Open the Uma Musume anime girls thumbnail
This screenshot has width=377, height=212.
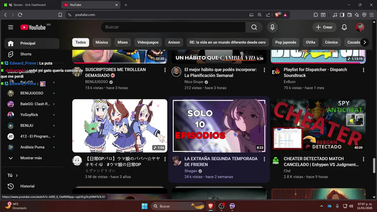[x=120, y=126]
